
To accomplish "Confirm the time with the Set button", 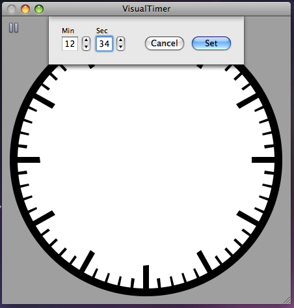I will (x=211, y=43).
